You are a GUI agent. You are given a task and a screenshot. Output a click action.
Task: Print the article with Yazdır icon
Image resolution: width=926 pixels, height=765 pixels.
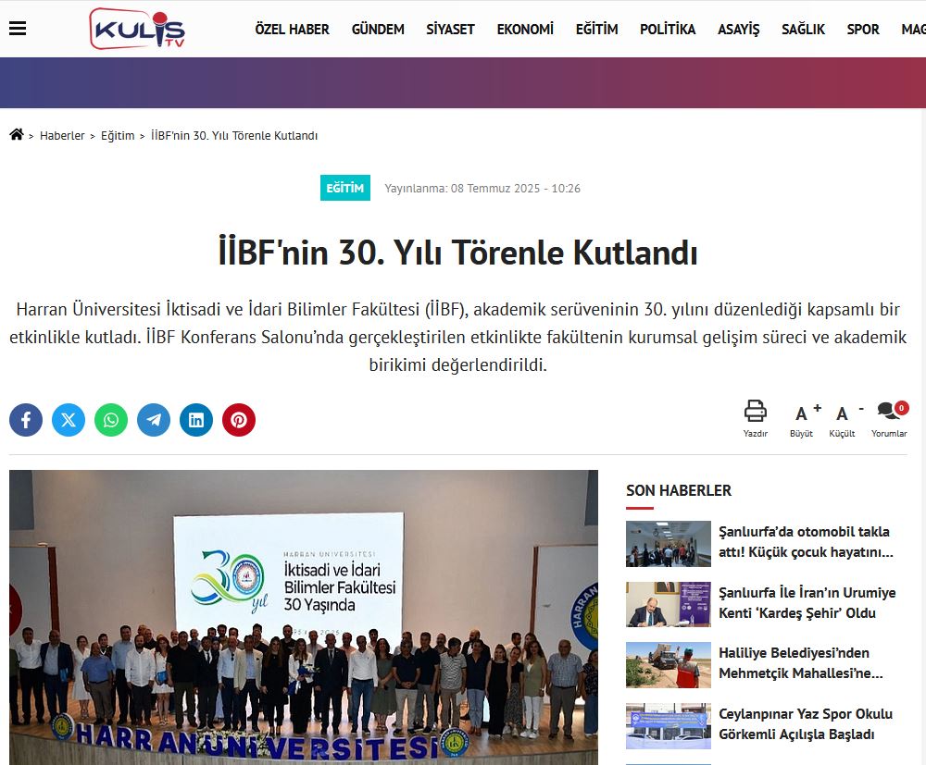pyautogui.click(x=756, y=417)
